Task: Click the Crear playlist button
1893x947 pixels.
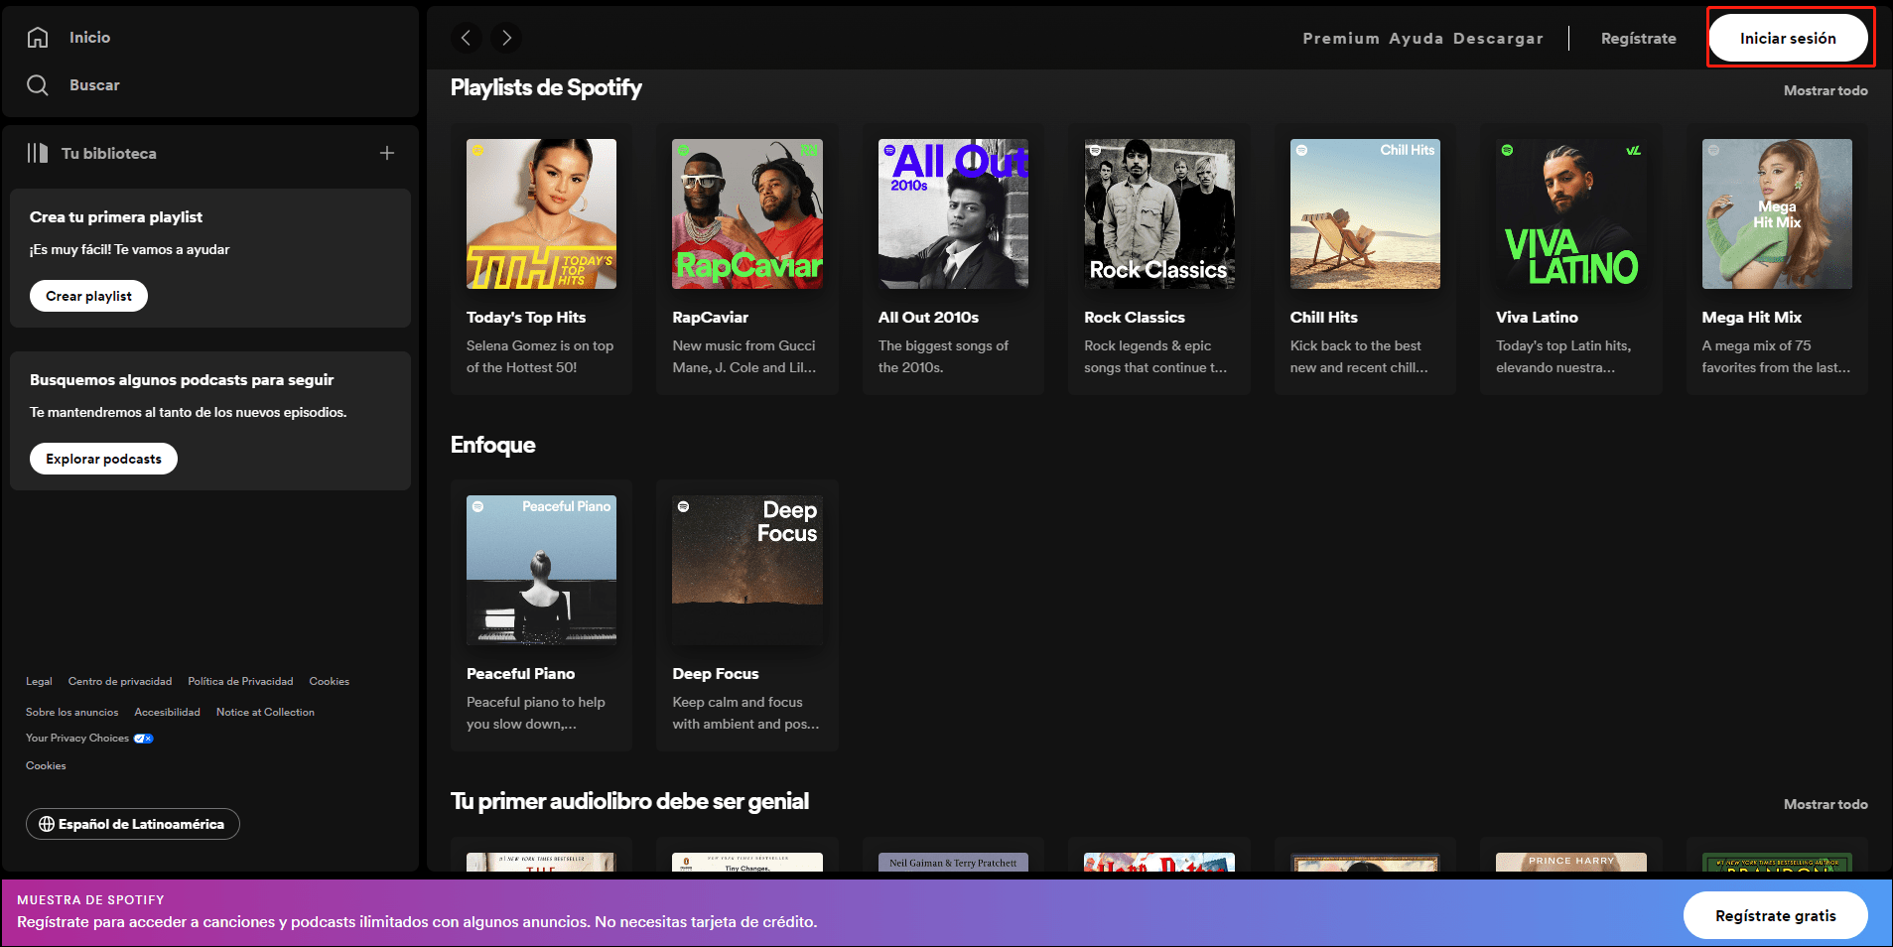Action: click(x=88, y=296)
